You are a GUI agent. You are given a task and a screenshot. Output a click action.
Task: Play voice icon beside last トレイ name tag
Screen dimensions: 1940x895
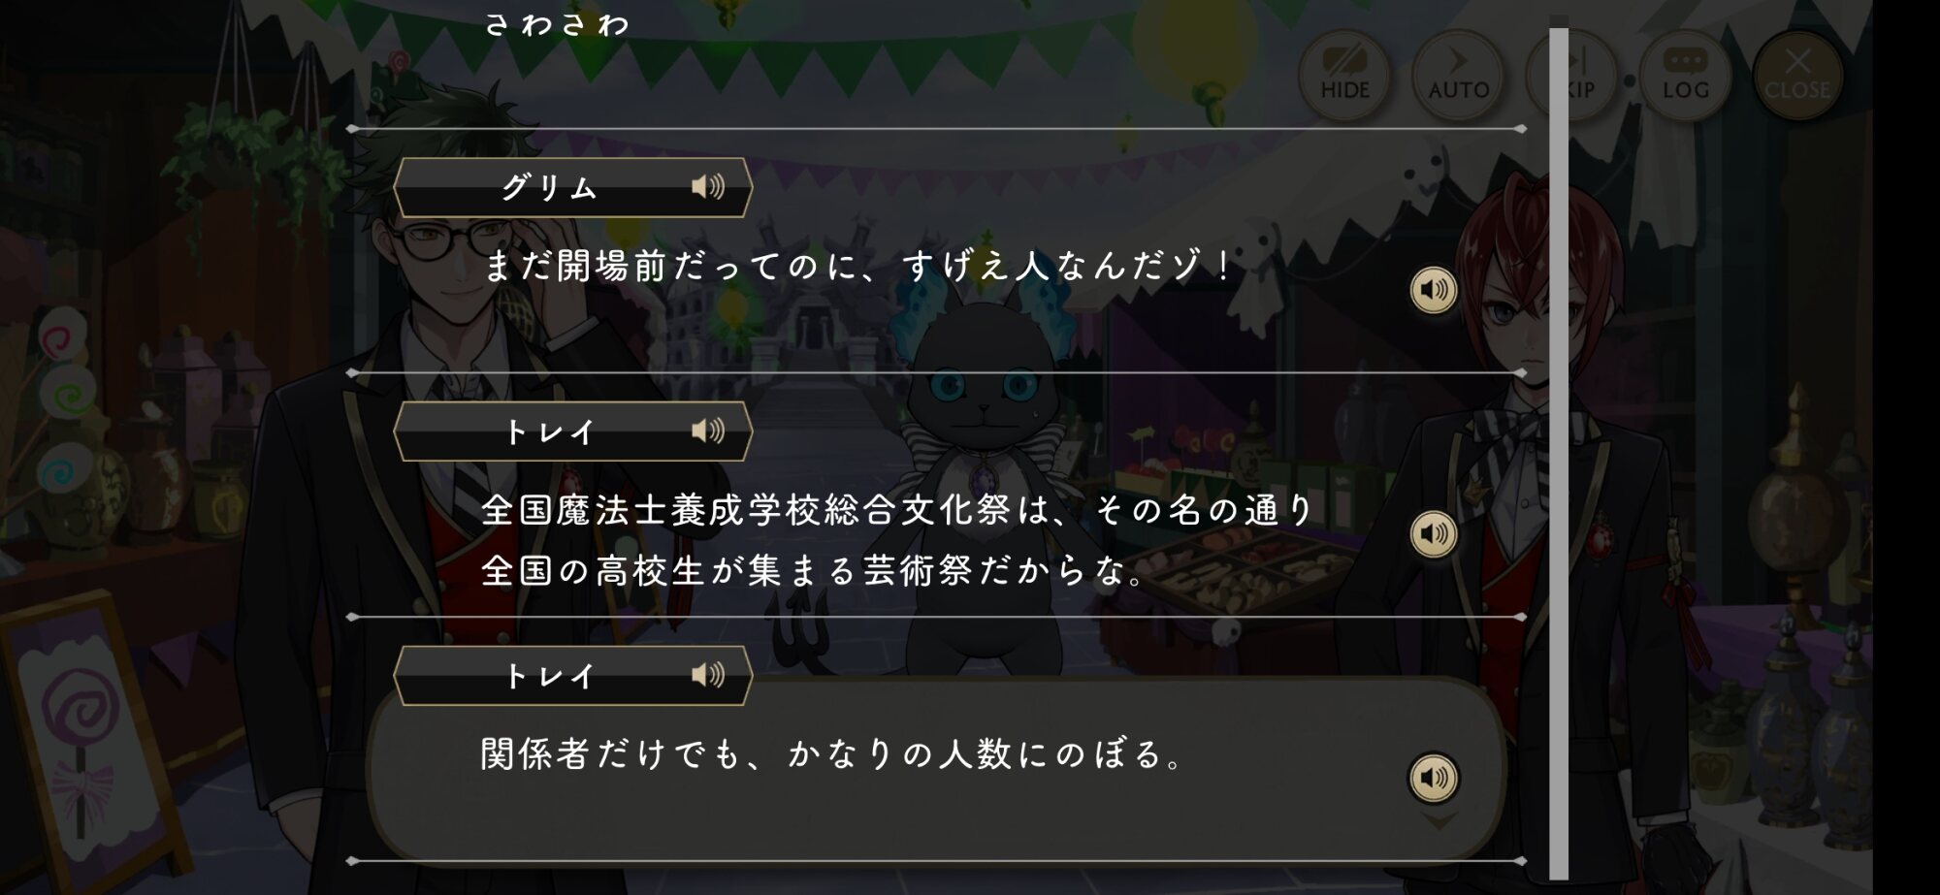pos(708,675)
